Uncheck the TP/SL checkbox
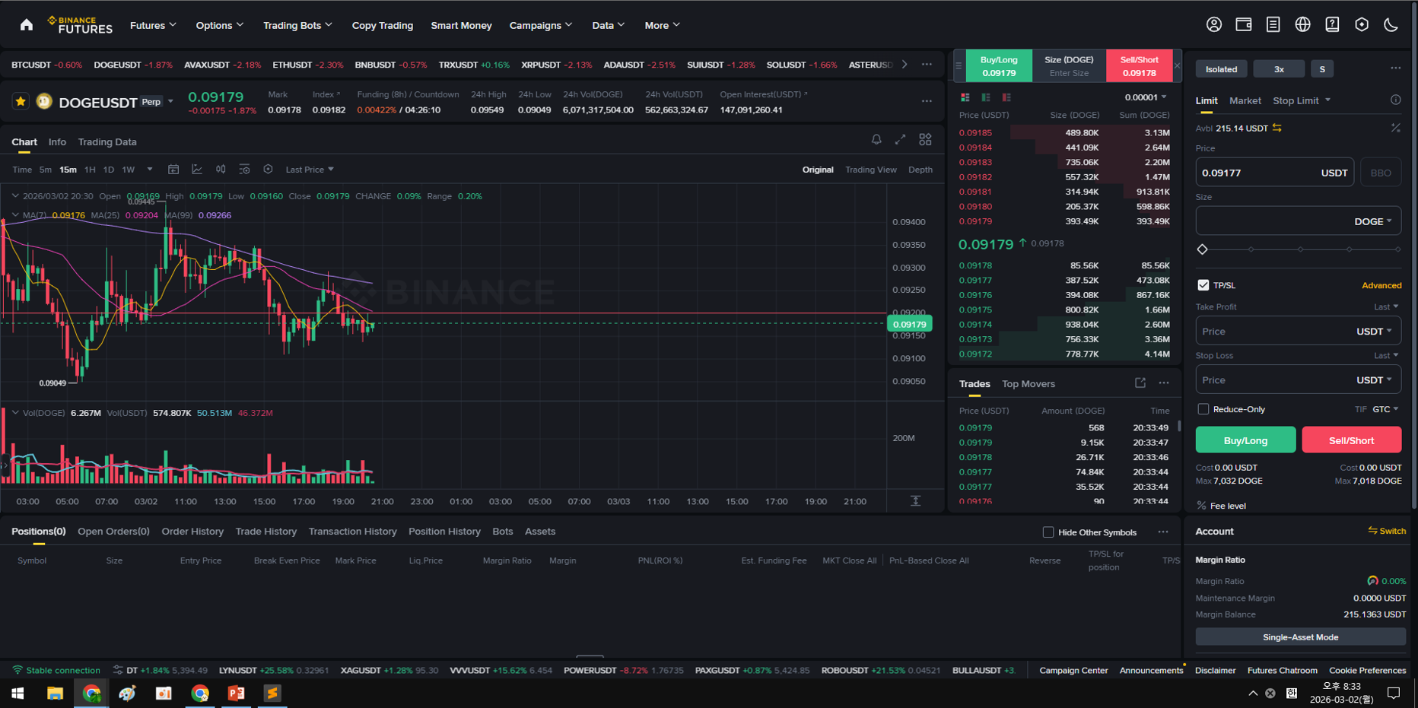 [1203, 285]
